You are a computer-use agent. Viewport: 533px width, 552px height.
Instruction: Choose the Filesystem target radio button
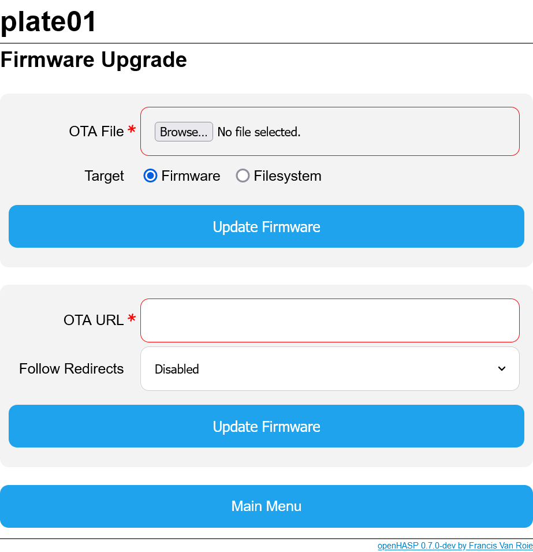[243, 176]
